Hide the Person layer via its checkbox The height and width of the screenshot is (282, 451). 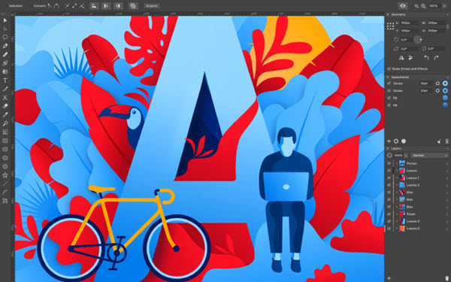[x=389, y=163]
